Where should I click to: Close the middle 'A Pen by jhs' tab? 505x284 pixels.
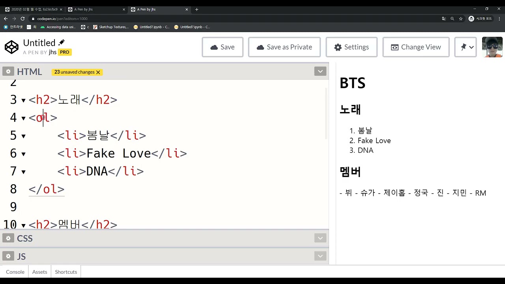point(124,9)
